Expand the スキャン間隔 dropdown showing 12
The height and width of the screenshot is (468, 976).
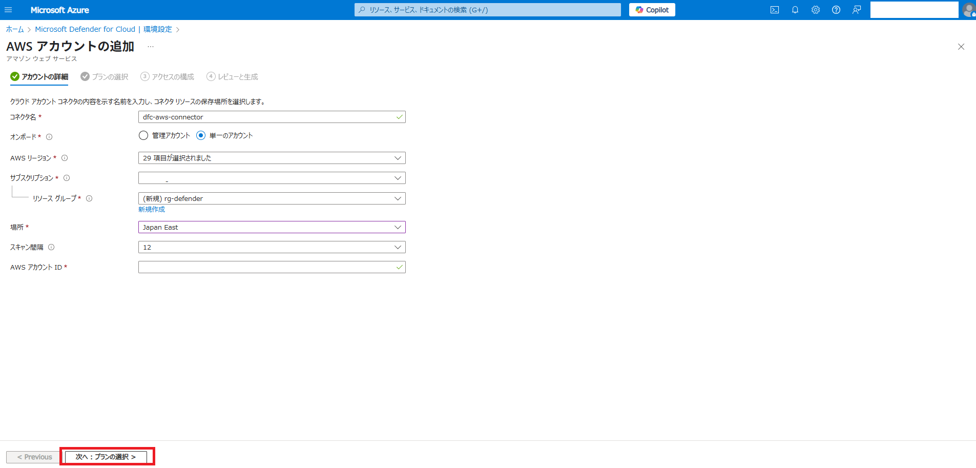pyautogui.click(x=272, y=247)
